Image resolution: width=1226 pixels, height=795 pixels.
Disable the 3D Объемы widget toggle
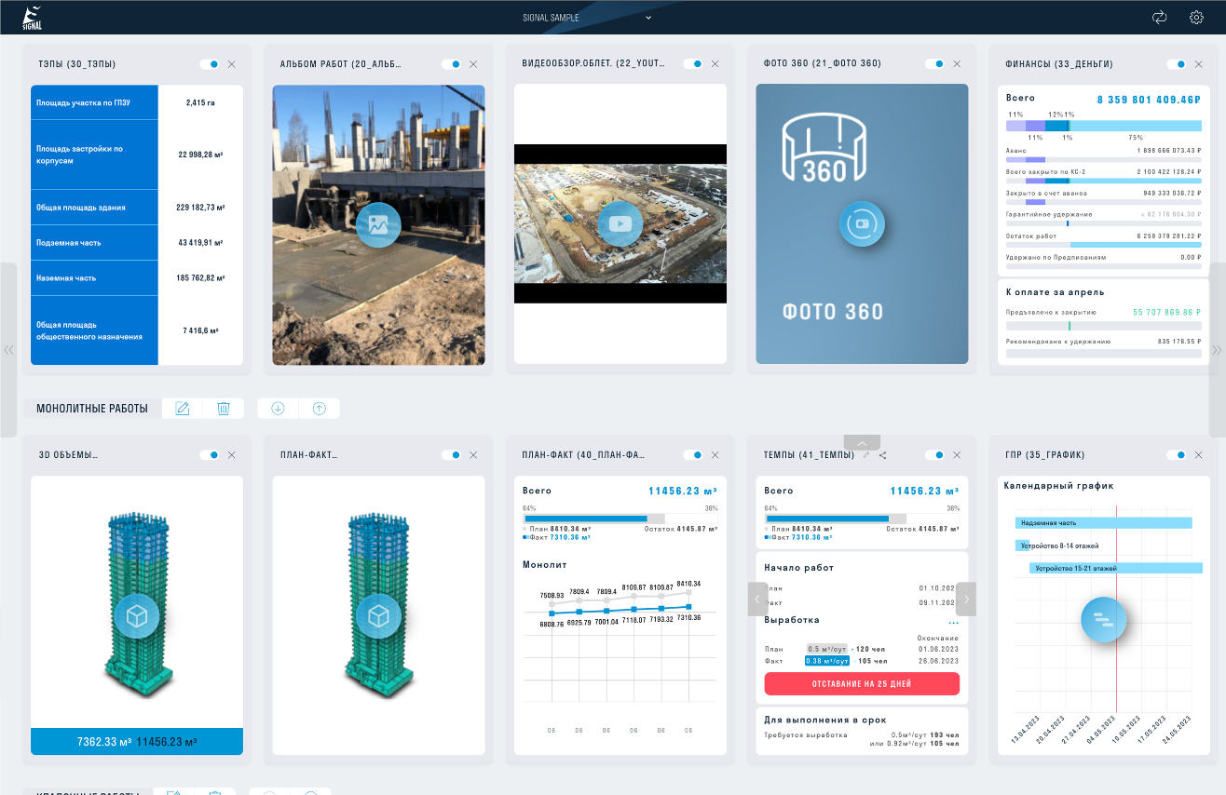pos(210,455)
